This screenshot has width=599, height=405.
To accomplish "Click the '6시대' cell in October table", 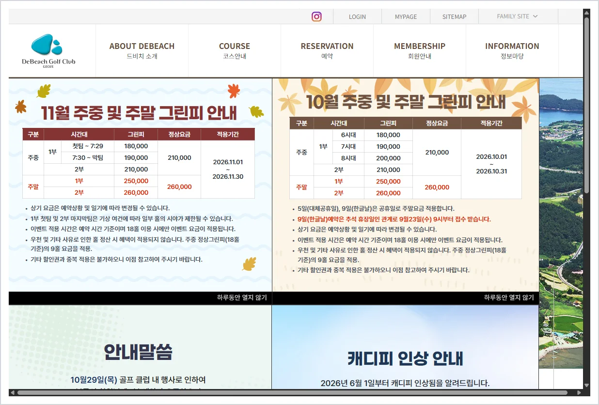I will 348,135.
